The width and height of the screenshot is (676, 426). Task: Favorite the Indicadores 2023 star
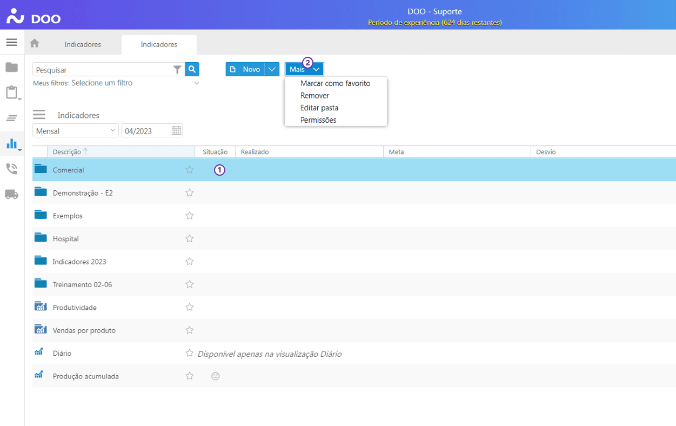click(189, 261)
